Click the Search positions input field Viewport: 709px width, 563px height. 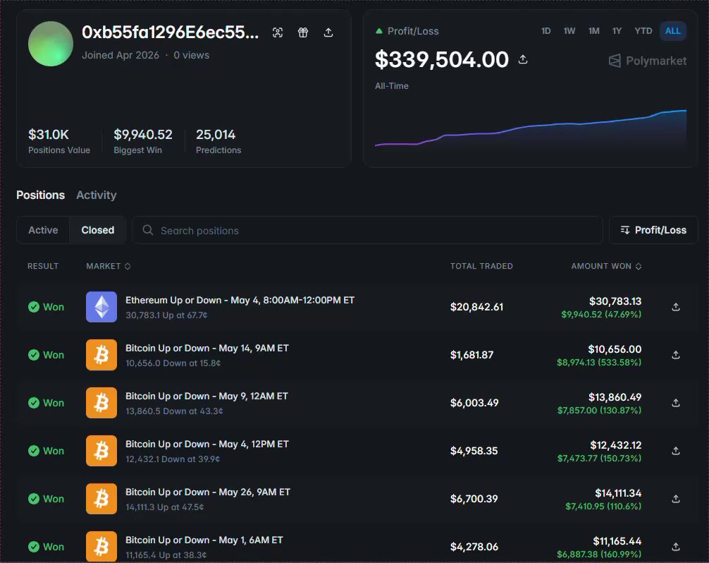pos(367,231)
